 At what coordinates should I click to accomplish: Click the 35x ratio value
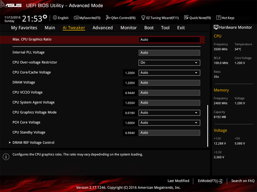[x=216, y=77]
